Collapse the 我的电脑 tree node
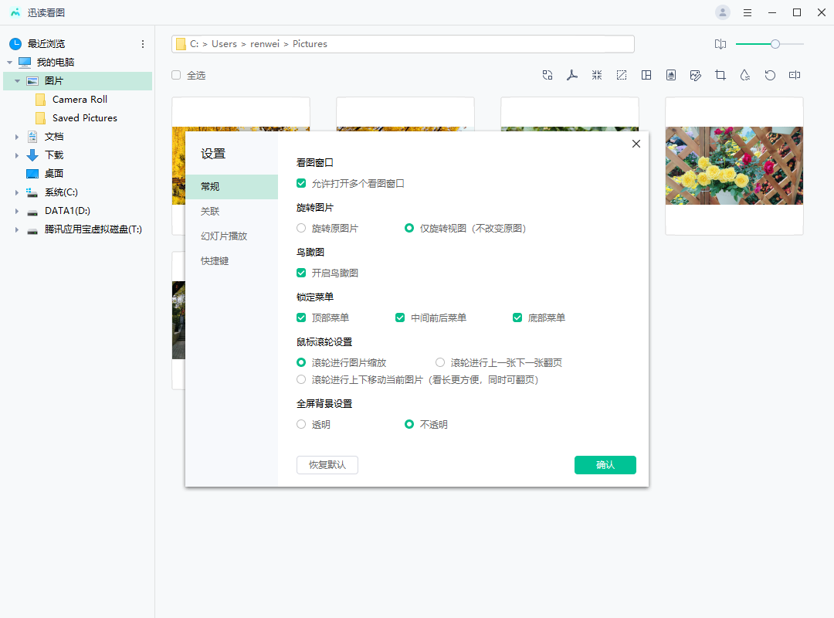This screenshot has width=834, height=618. click(x=9, y=63)
